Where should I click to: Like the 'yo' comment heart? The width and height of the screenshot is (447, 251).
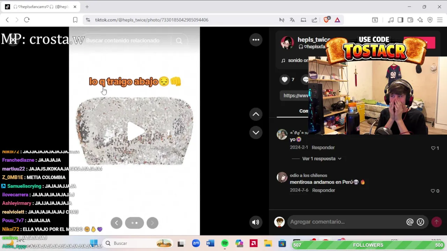point(433,148)
